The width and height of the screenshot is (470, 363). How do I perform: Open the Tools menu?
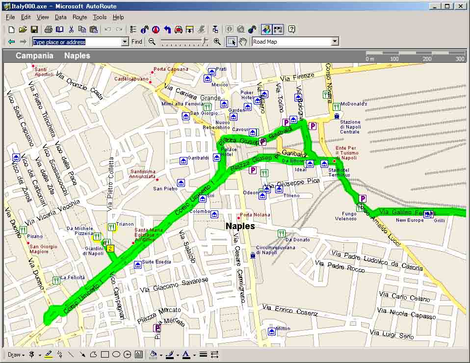(100, 17)
